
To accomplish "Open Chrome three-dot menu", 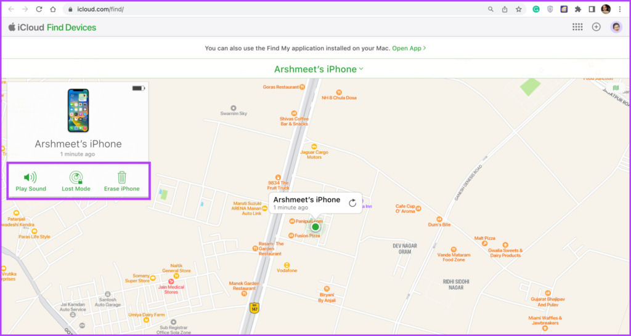I will (620, 9).
